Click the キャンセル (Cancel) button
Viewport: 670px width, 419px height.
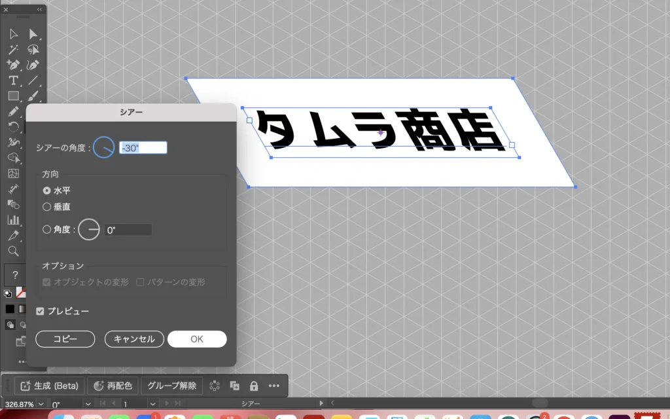[134, 339]
